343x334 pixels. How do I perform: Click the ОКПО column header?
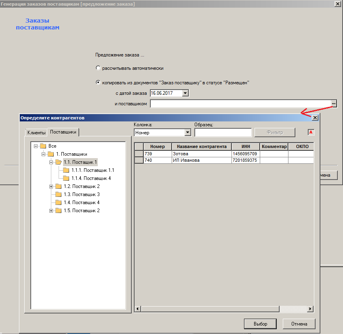[x=301, y=146]
